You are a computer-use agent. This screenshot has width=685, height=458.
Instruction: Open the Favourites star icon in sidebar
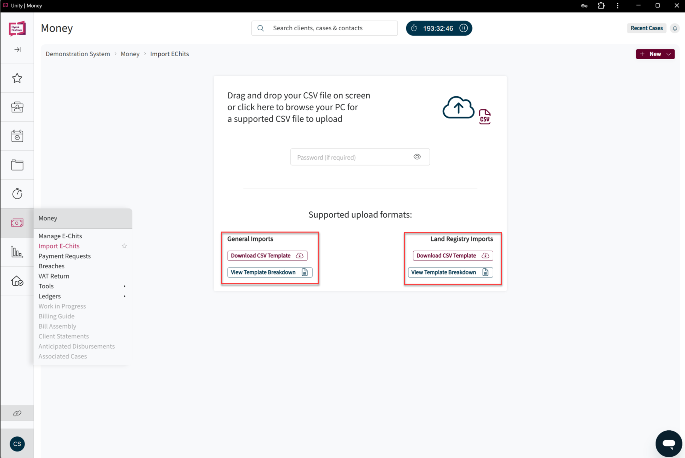(x=17, y=78)
